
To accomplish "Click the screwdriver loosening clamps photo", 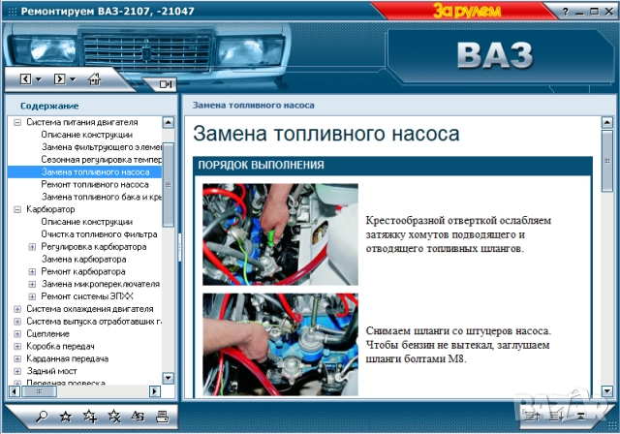I will 280,234.
